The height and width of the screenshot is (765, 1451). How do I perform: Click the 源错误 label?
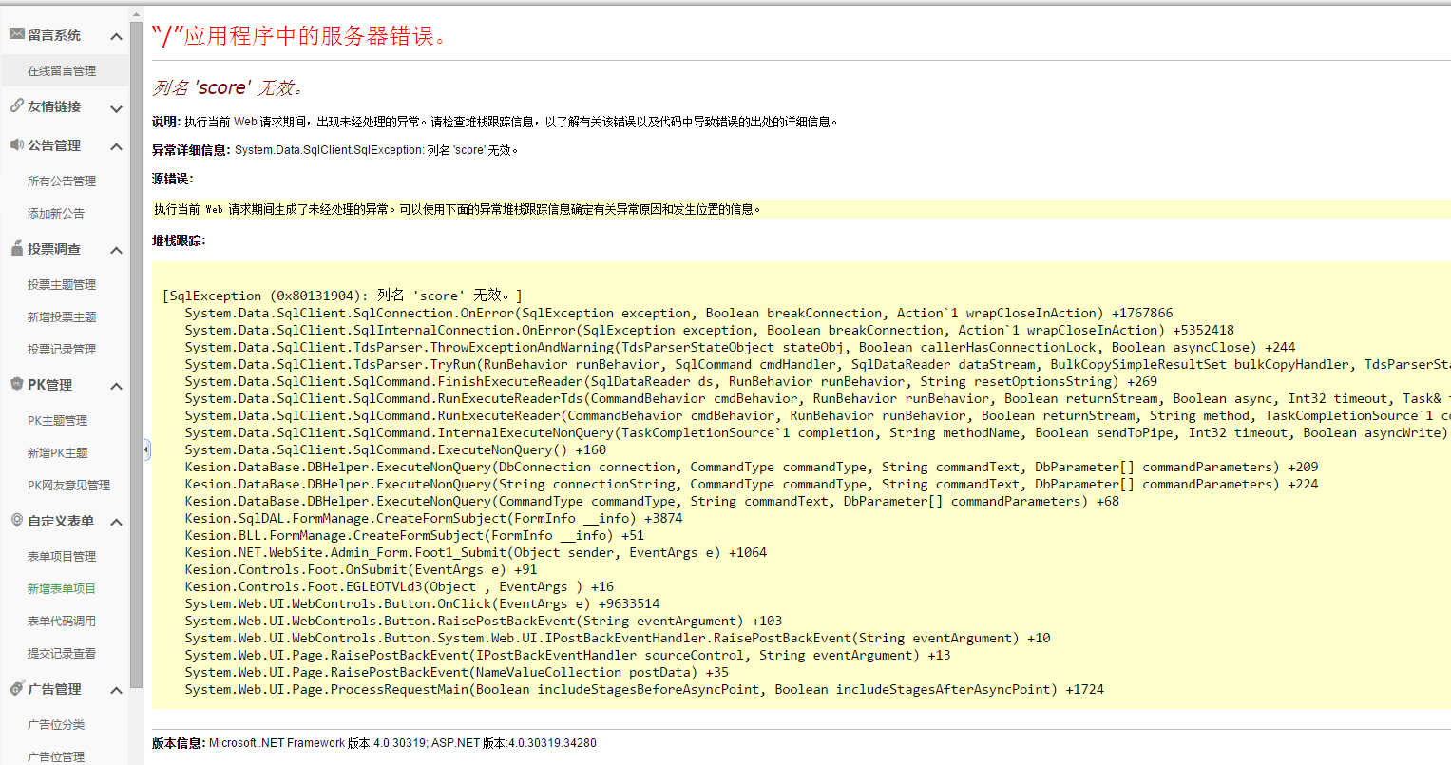[172, 179]
